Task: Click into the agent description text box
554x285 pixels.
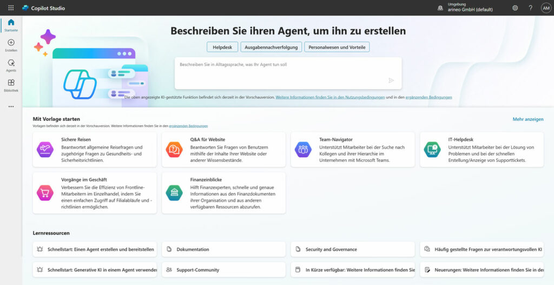Action: tap(288, 73)
